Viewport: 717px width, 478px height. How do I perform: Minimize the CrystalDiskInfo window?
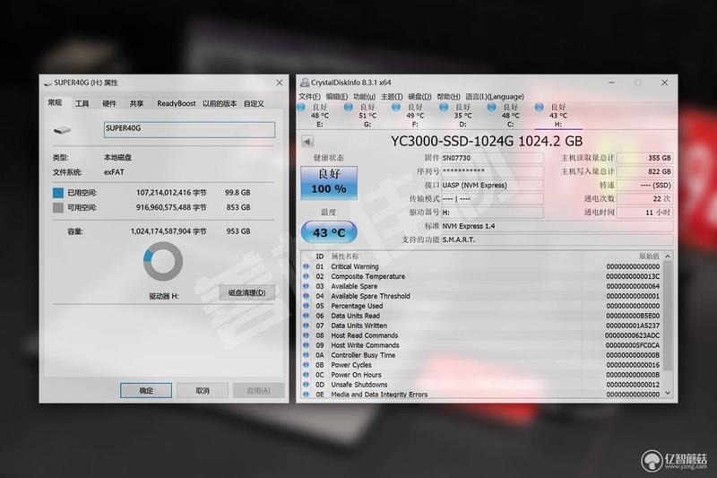coord(612,83)
